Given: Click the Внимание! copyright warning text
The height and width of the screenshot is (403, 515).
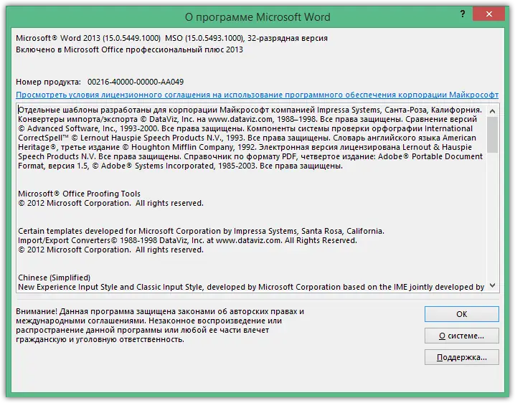Looking at the screenshot, I should tap(160, 325).
